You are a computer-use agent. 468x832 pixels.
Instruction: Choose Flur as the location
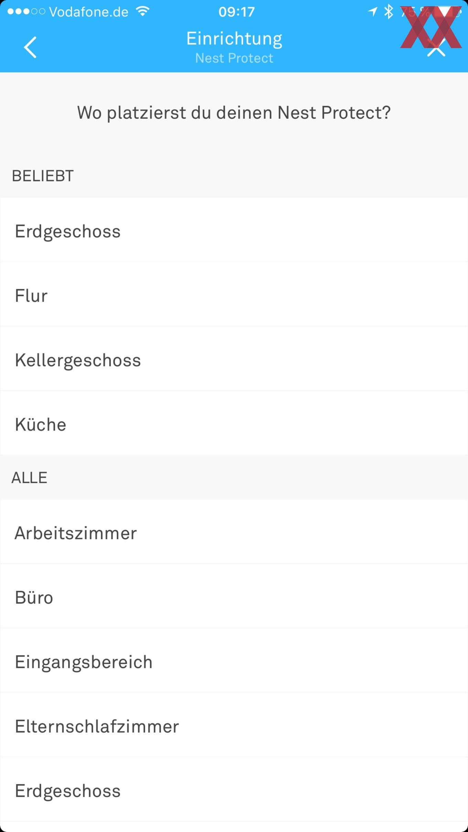[x=234, y=295]
